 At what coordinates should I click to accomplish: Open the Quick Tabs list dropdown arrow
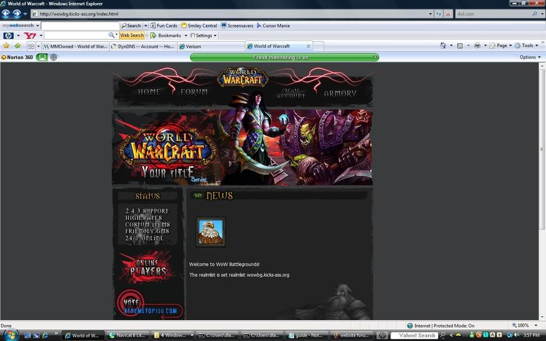point(38,46)
